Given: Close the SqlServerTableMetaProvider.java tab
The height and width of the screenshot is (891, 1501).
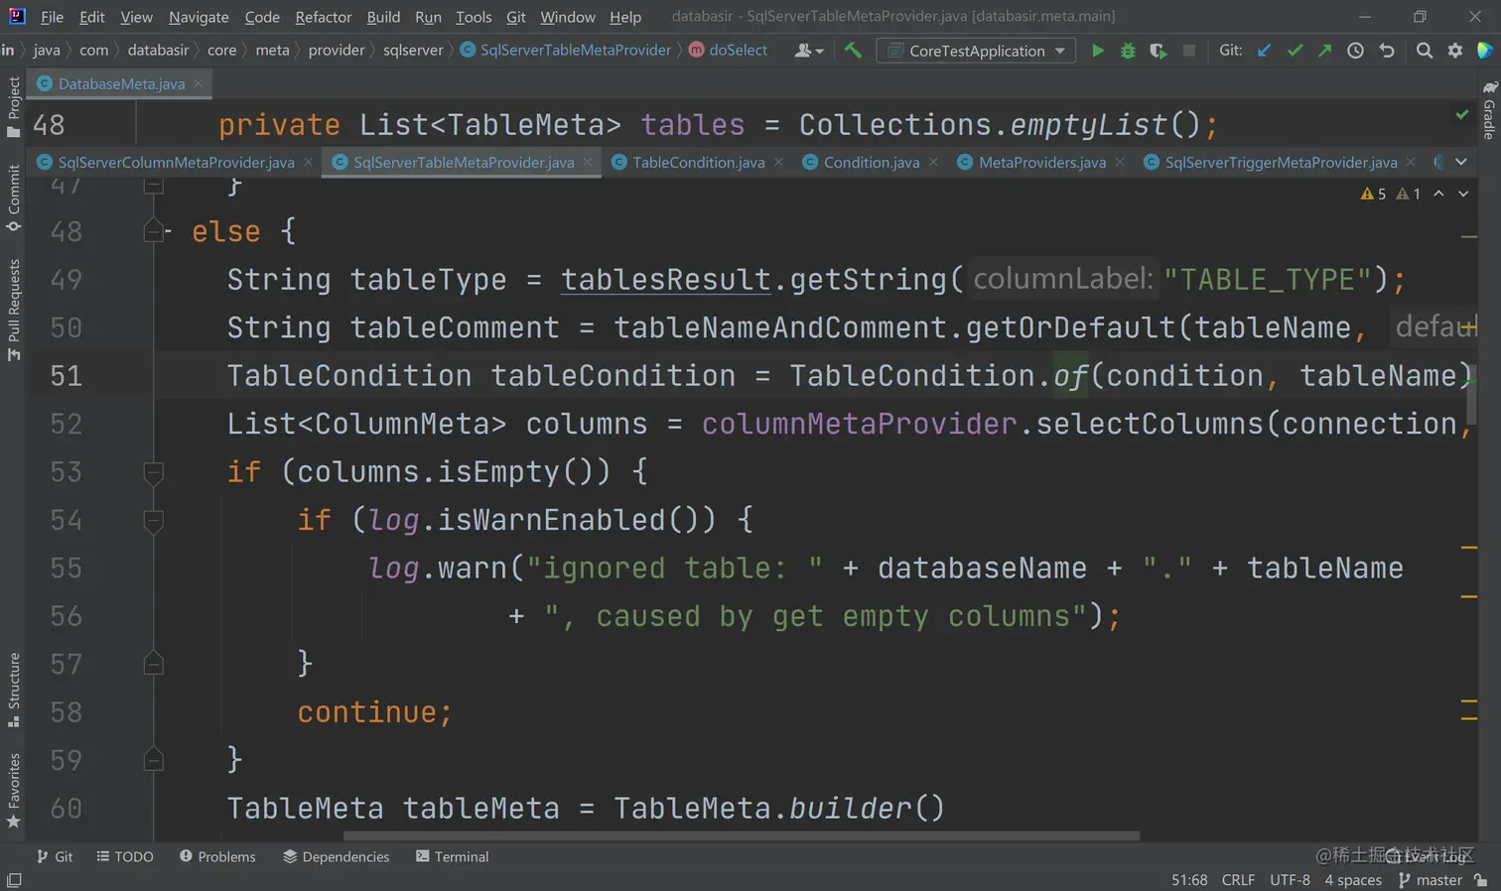Looking at the screenshot, I should click(x=588, y=162).
